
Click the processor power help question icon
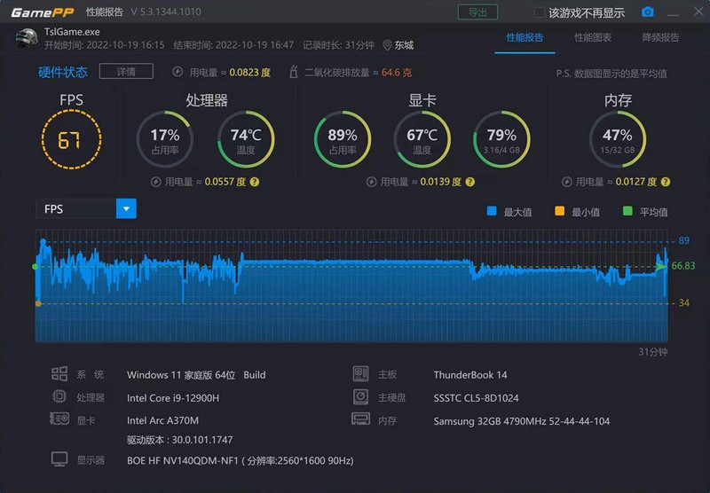pyautogui.click(x=255, y=182)
